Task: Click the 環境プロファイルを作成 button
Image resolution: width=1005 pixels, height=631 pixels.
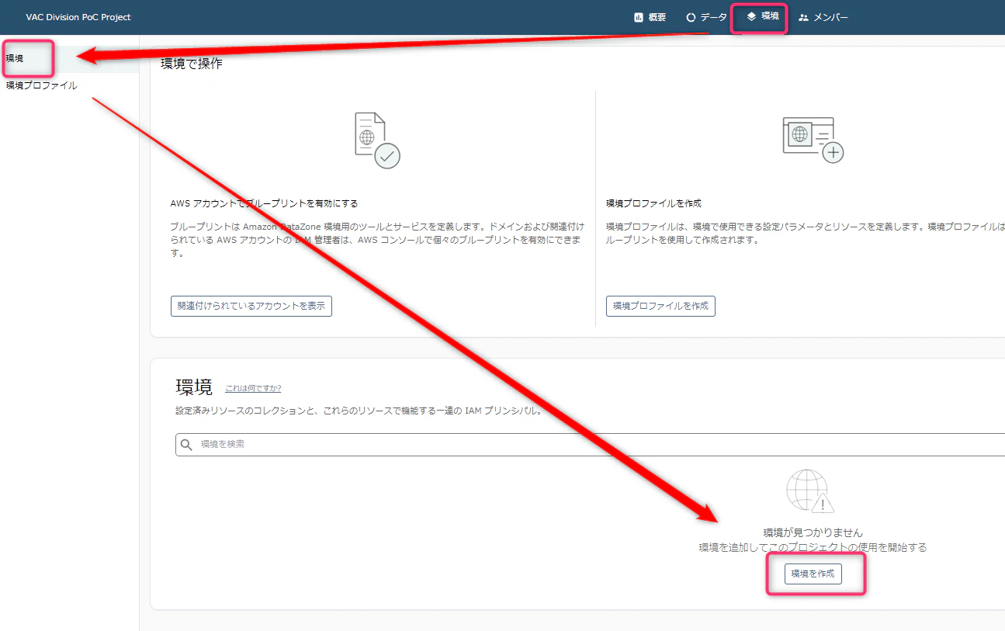Action: (x=660, y=306)
